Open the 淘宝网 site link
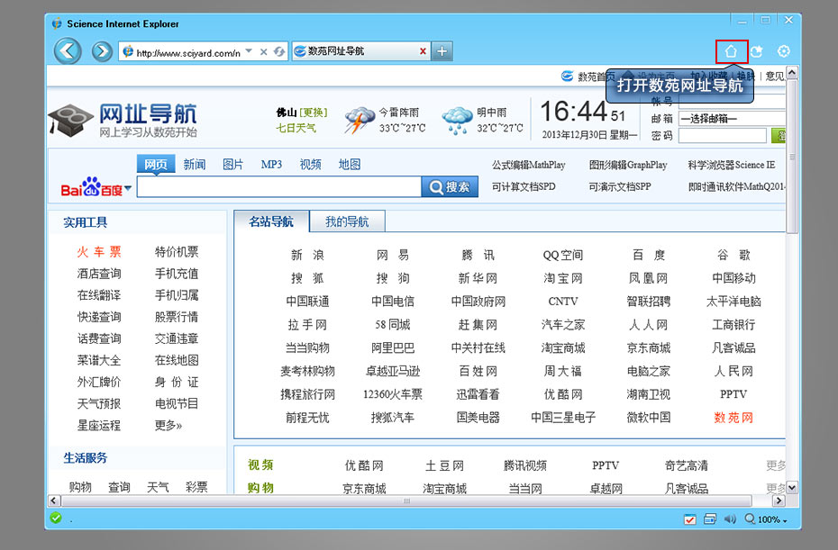The image size is (838, 550). pyautogui.click(x=563, y=278)
